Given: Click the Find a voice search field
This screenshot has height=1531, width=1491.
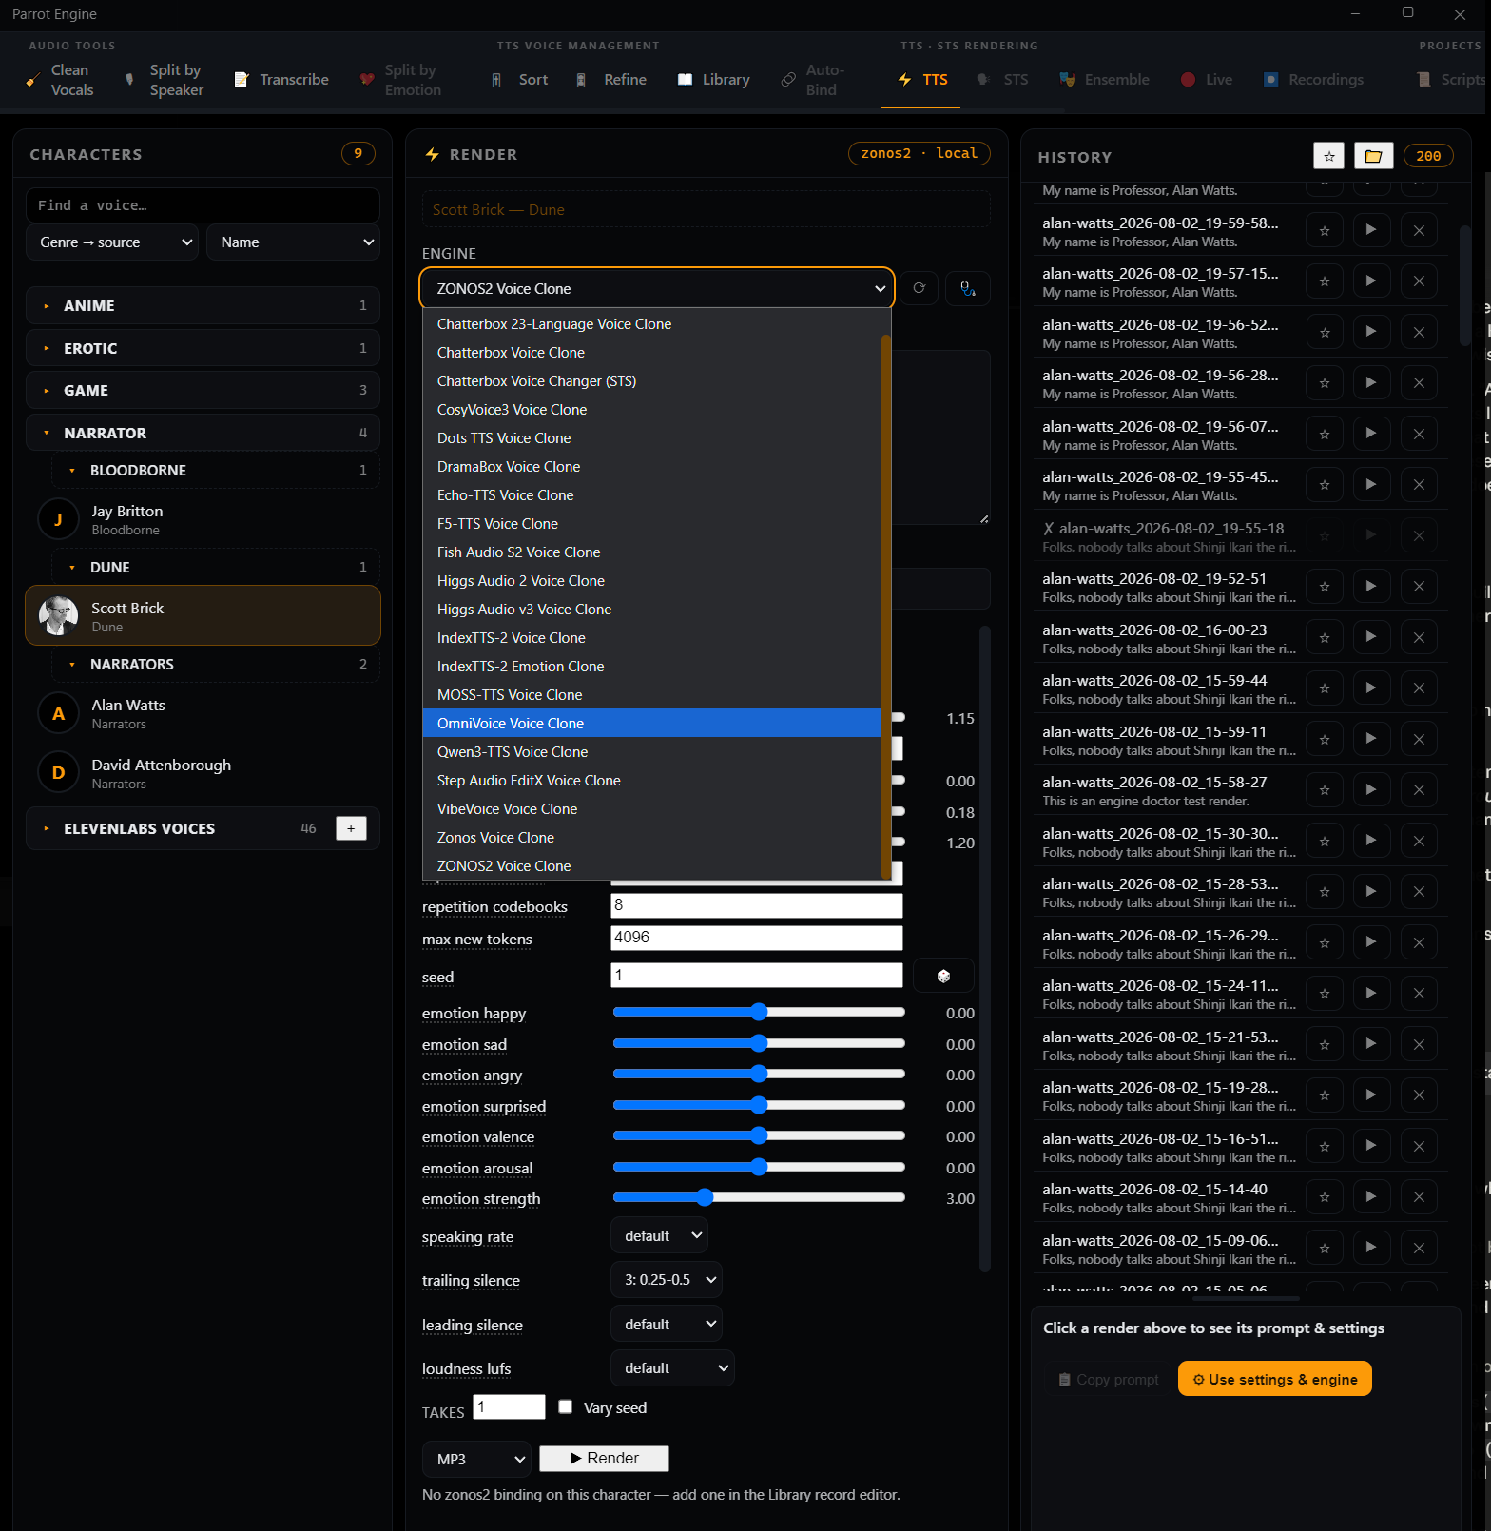Looking at the screenshot, I should (203, 205).
